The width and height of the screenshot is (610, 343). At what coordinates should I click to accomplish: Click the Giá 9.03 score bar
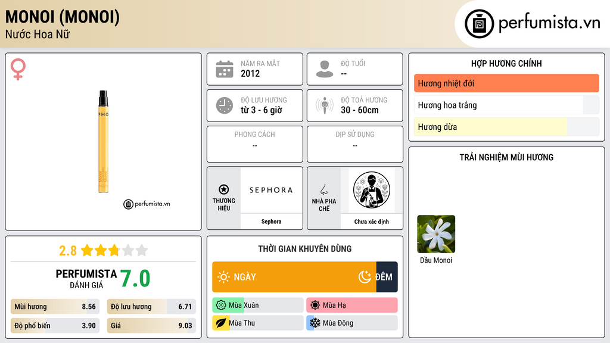click(151, 326)
